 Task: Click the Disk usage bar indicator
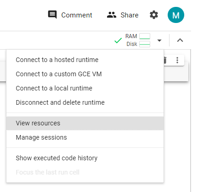click(x=145, y=44)
